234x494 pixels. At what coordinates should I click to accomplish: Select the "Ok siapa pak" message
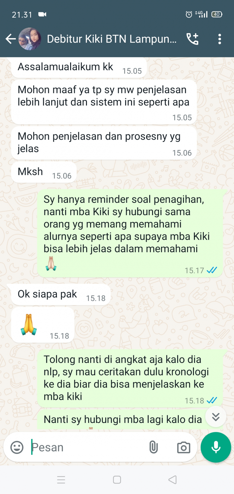(x=61, y=294)
